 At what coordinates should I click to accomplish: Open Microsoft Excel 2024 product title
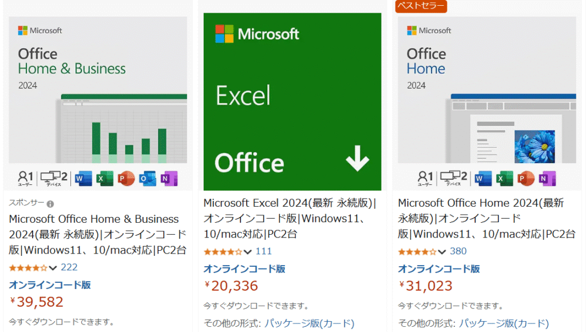pyautogui.click(x=290, y=218)
